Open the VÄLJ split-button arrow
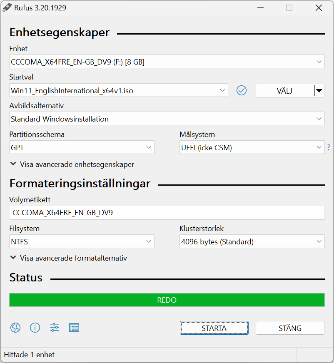The image size is (334, 363). point(319,90)
